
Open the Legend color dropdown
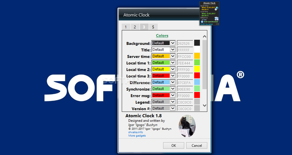(163, 102)
